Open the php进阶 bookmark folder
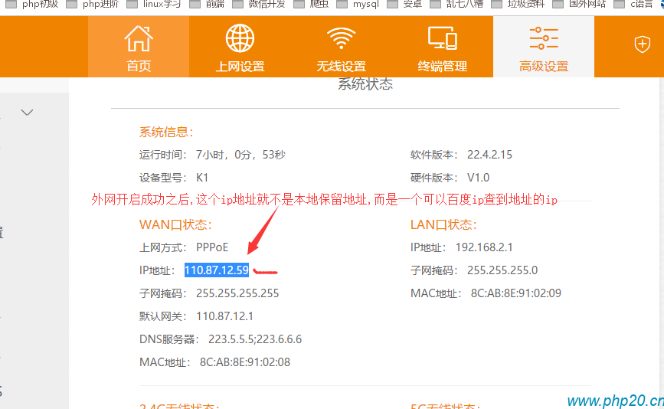Screen dimensions: 664x409 pos(93,5)
